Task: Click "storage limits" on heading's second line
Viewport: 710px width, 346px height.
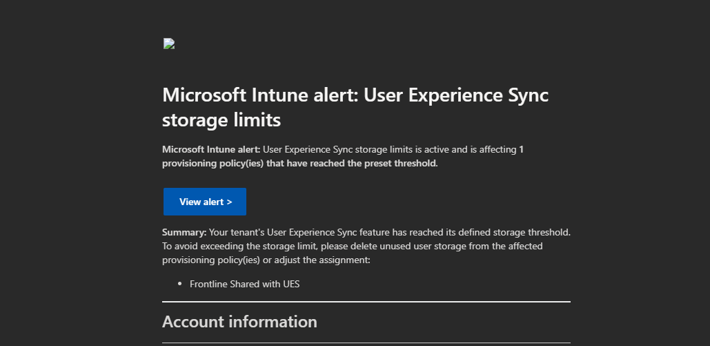Action: pyautogui.click(x=221, y=120)
